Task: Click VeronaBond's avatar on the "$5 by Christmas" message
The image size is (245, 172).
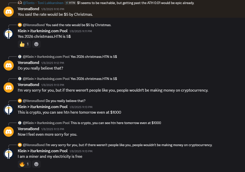Action: [9, 12]
